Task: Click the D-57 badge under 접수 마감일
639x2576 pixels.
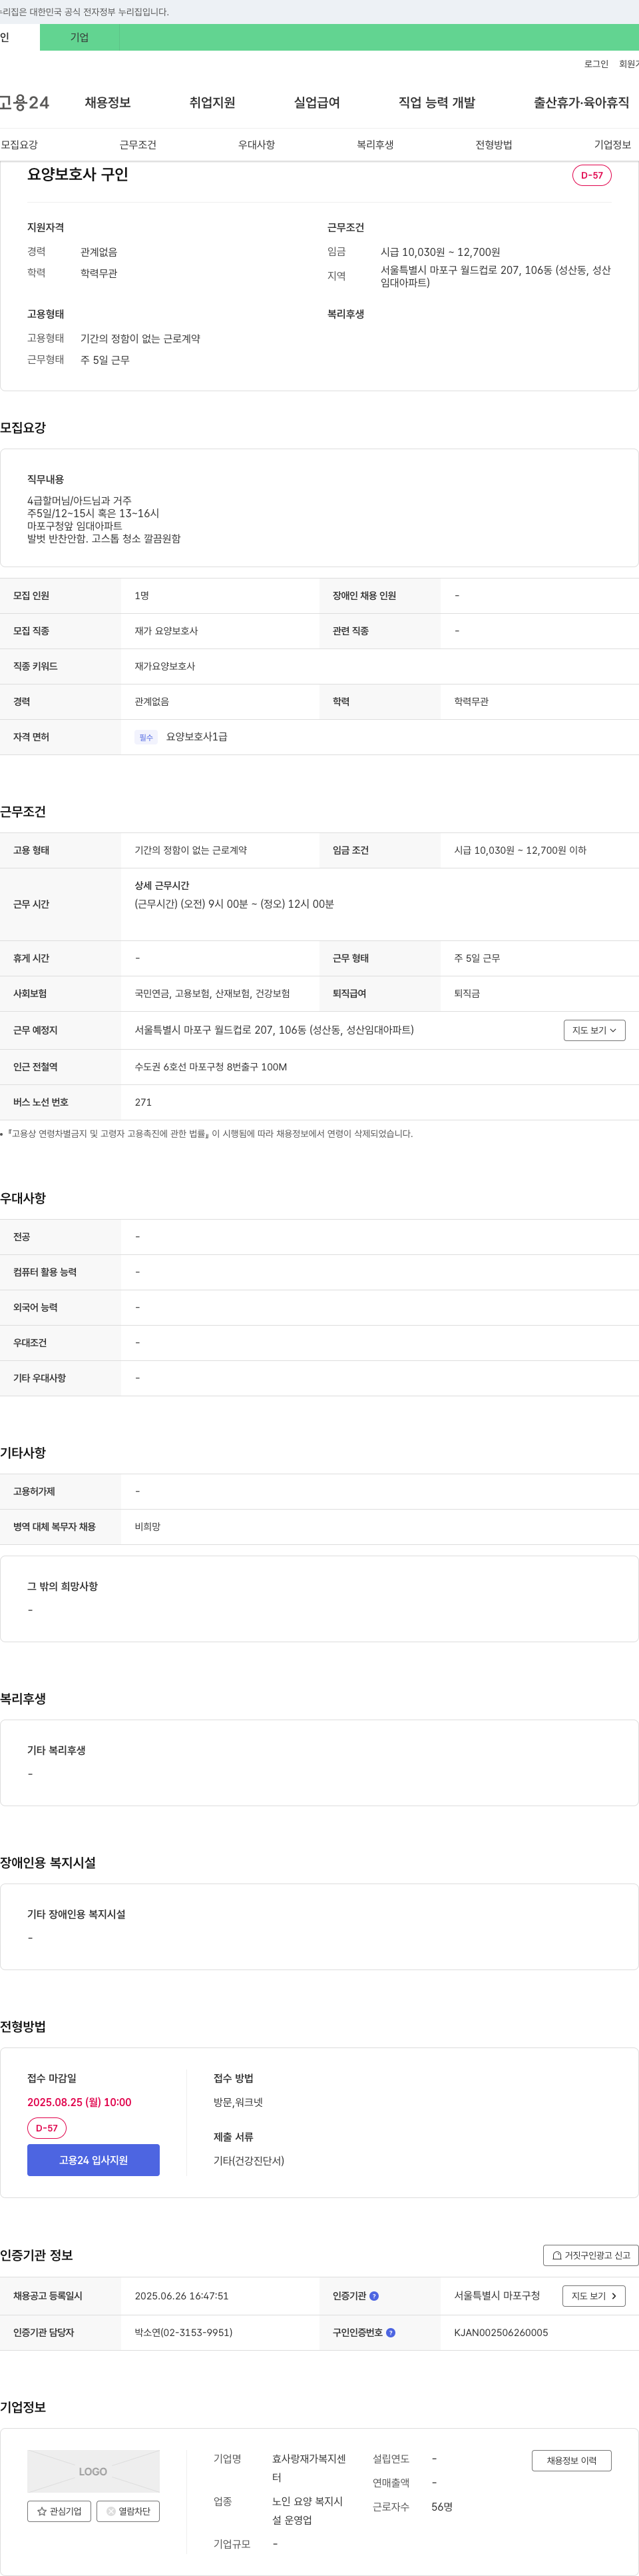Action: click(x=47, y=2128)
